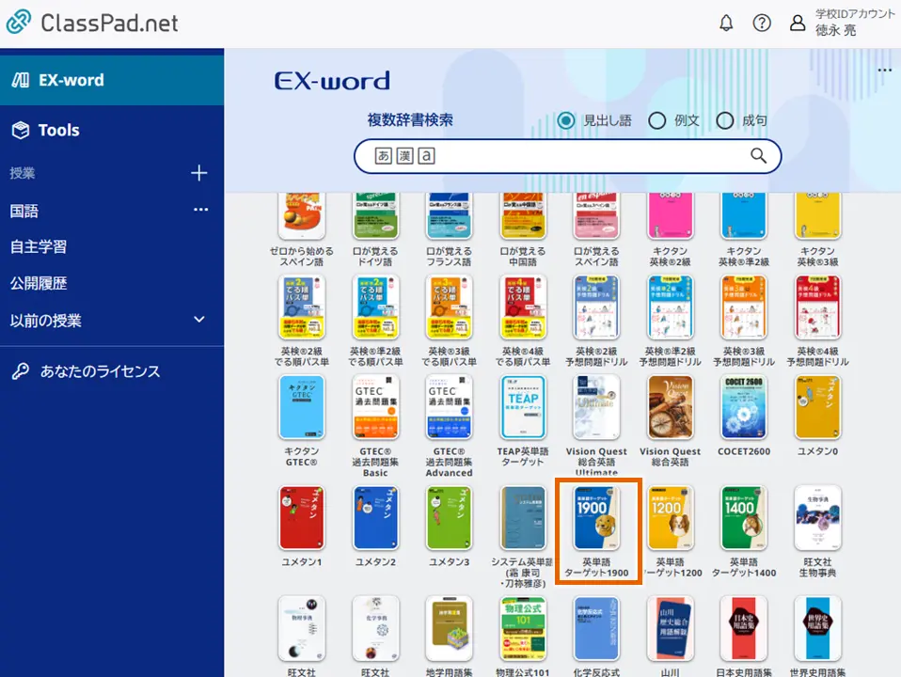Open the help question mark icon
The image size is (901, 677).
[x=762, y=24]
